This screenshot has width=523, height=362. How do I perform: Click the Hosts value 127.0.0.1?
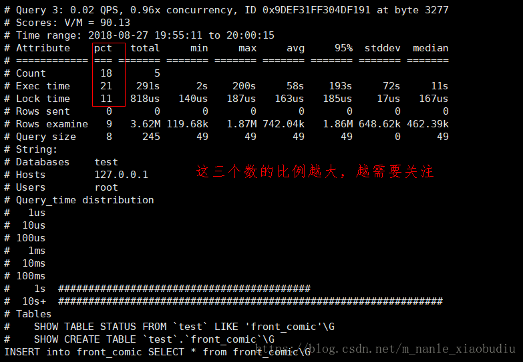point(121,175)
